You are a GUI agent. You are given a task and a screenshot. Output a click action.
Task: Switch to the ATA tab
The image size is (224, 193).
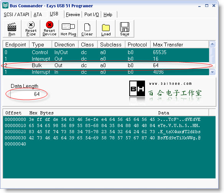(38, 15)
